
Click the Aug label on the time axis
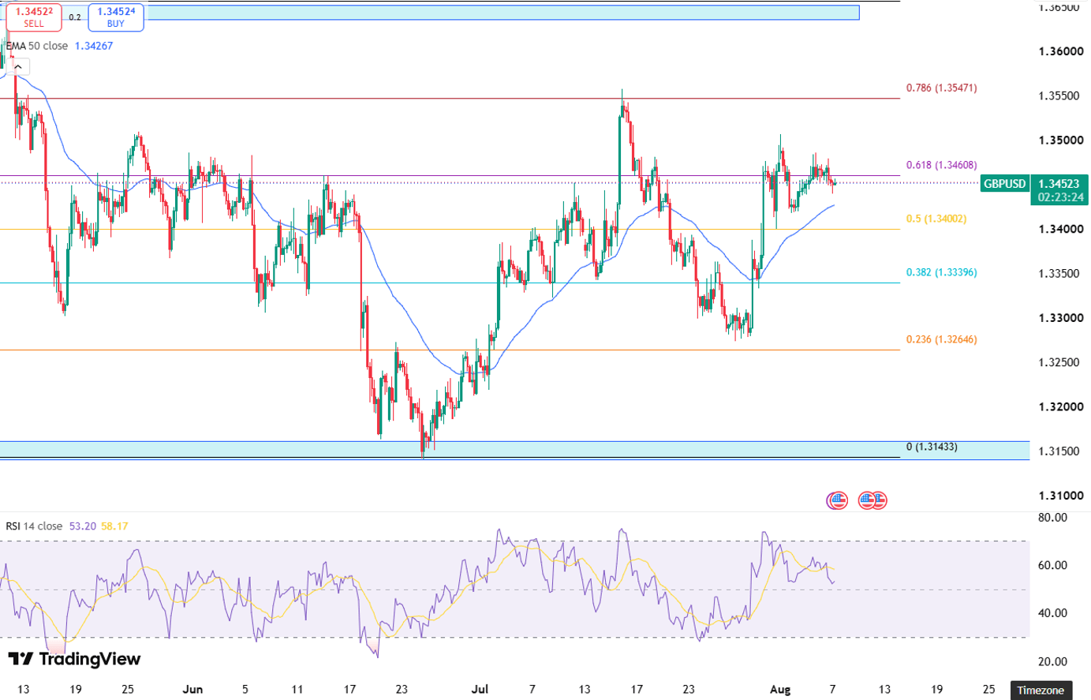click(x=780, y=689)
